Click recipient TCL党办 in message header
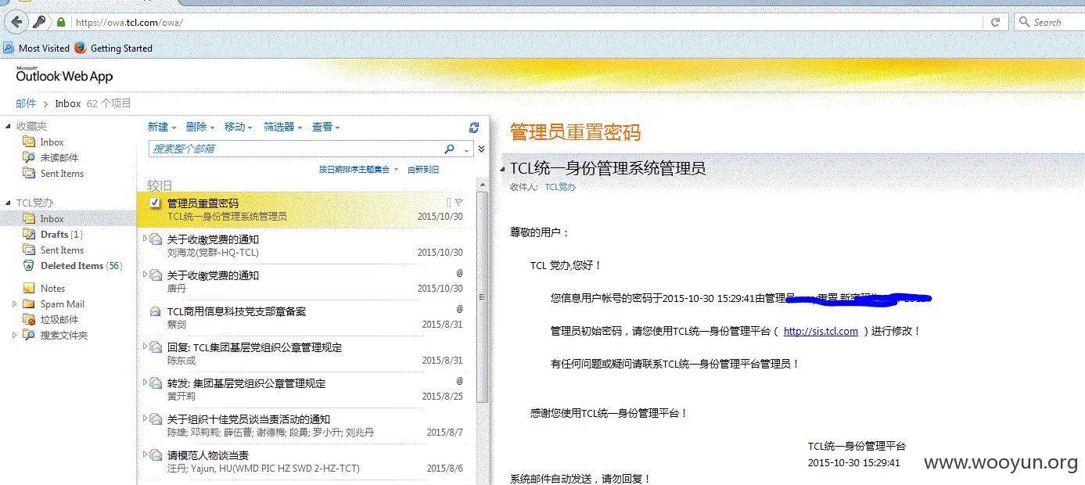 tap(560, 188)
